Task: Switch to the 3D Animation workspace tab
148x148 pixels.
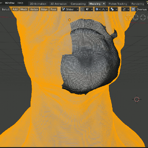Action: 58,4
